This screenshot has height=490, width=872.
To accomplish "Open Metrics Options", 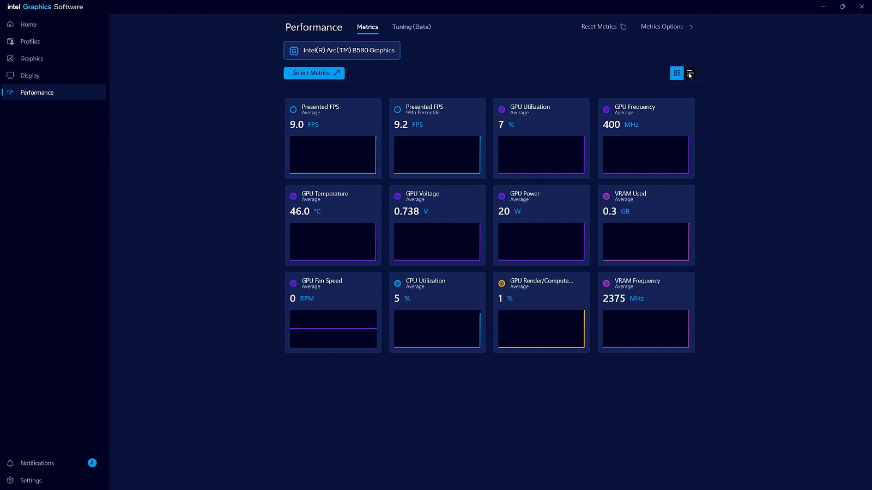I will (667, 27).
